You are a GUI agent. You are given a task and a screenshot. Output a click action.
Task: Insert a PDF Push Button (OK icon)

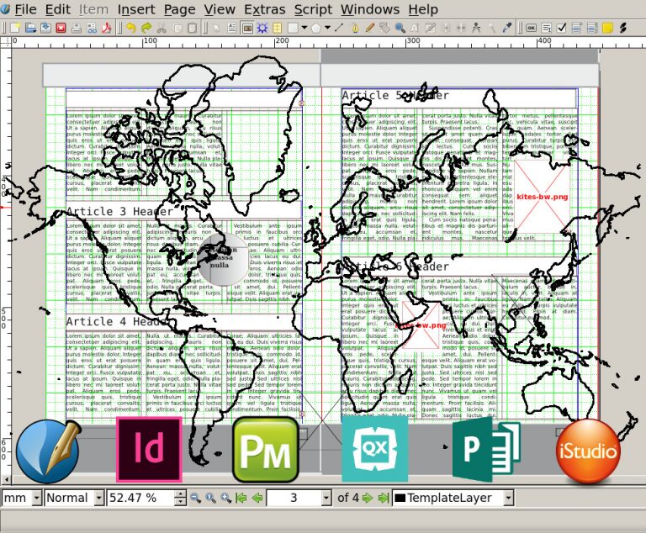[x=531, y=28]
